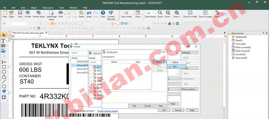
Task: Select the Line drawing tool
Action: pos(4,82)
